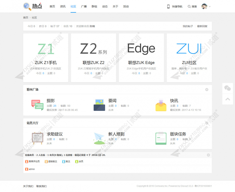Click the 帖子 57 statistic text
Image resolution: width=235 pixels, height=192 pixels.
tap(55, 26)
